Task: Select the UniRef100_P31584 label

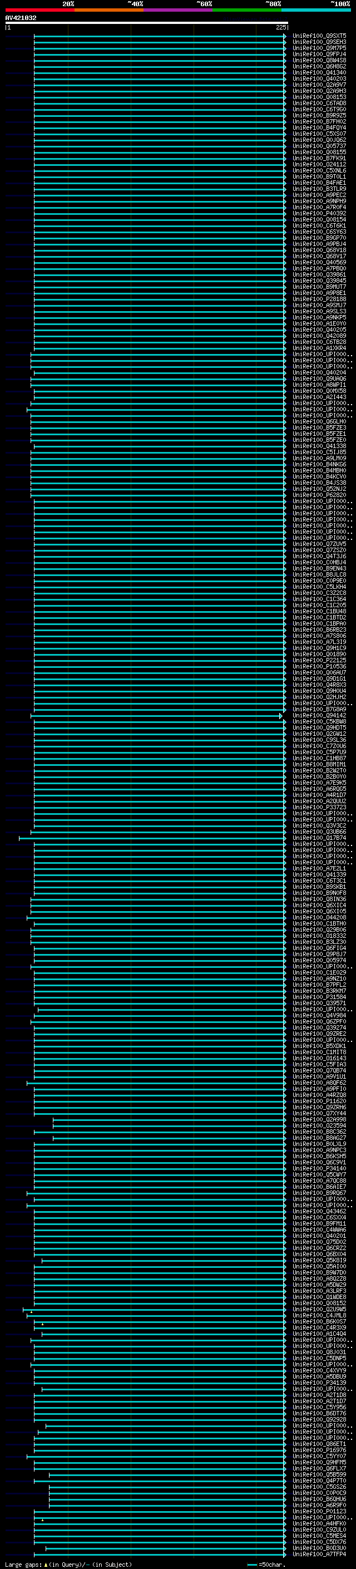Action: (319, 997)
